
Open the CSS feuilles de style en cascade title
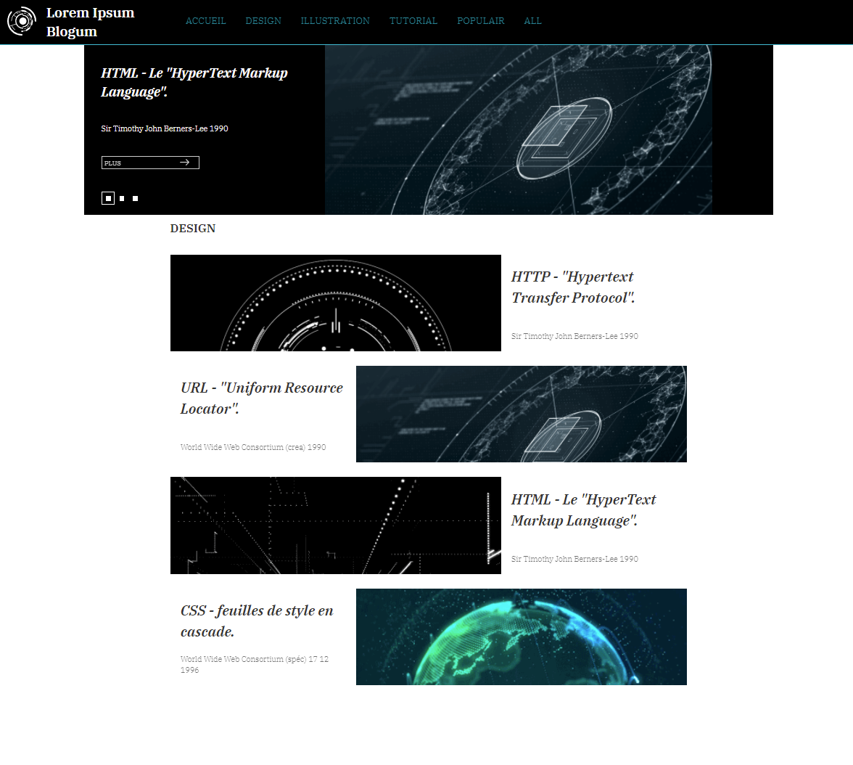click(257, 621)
